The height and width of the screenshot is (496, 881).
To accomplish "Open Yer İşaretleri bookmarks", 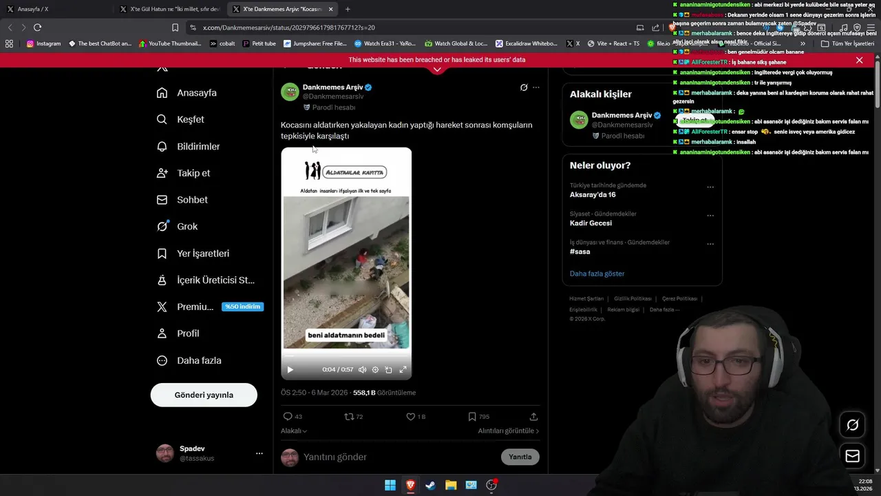I will pos(193,254).
